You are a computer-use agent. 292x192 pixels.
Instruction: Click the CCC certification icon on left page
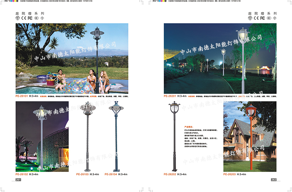(x=36, y=18)
